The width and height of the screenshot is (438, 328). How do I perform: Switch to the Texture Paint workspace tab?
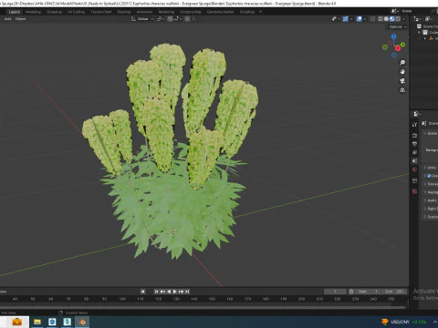coord(101,12)
